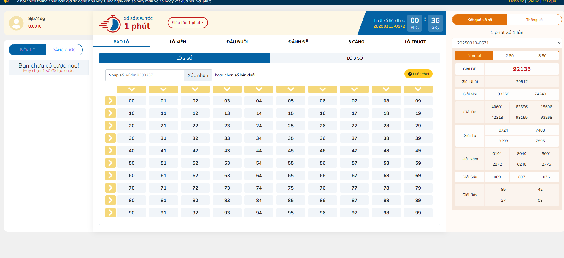Select column with chevron above 00
This screenshot has height=258, width=564.
click(131, 89)
